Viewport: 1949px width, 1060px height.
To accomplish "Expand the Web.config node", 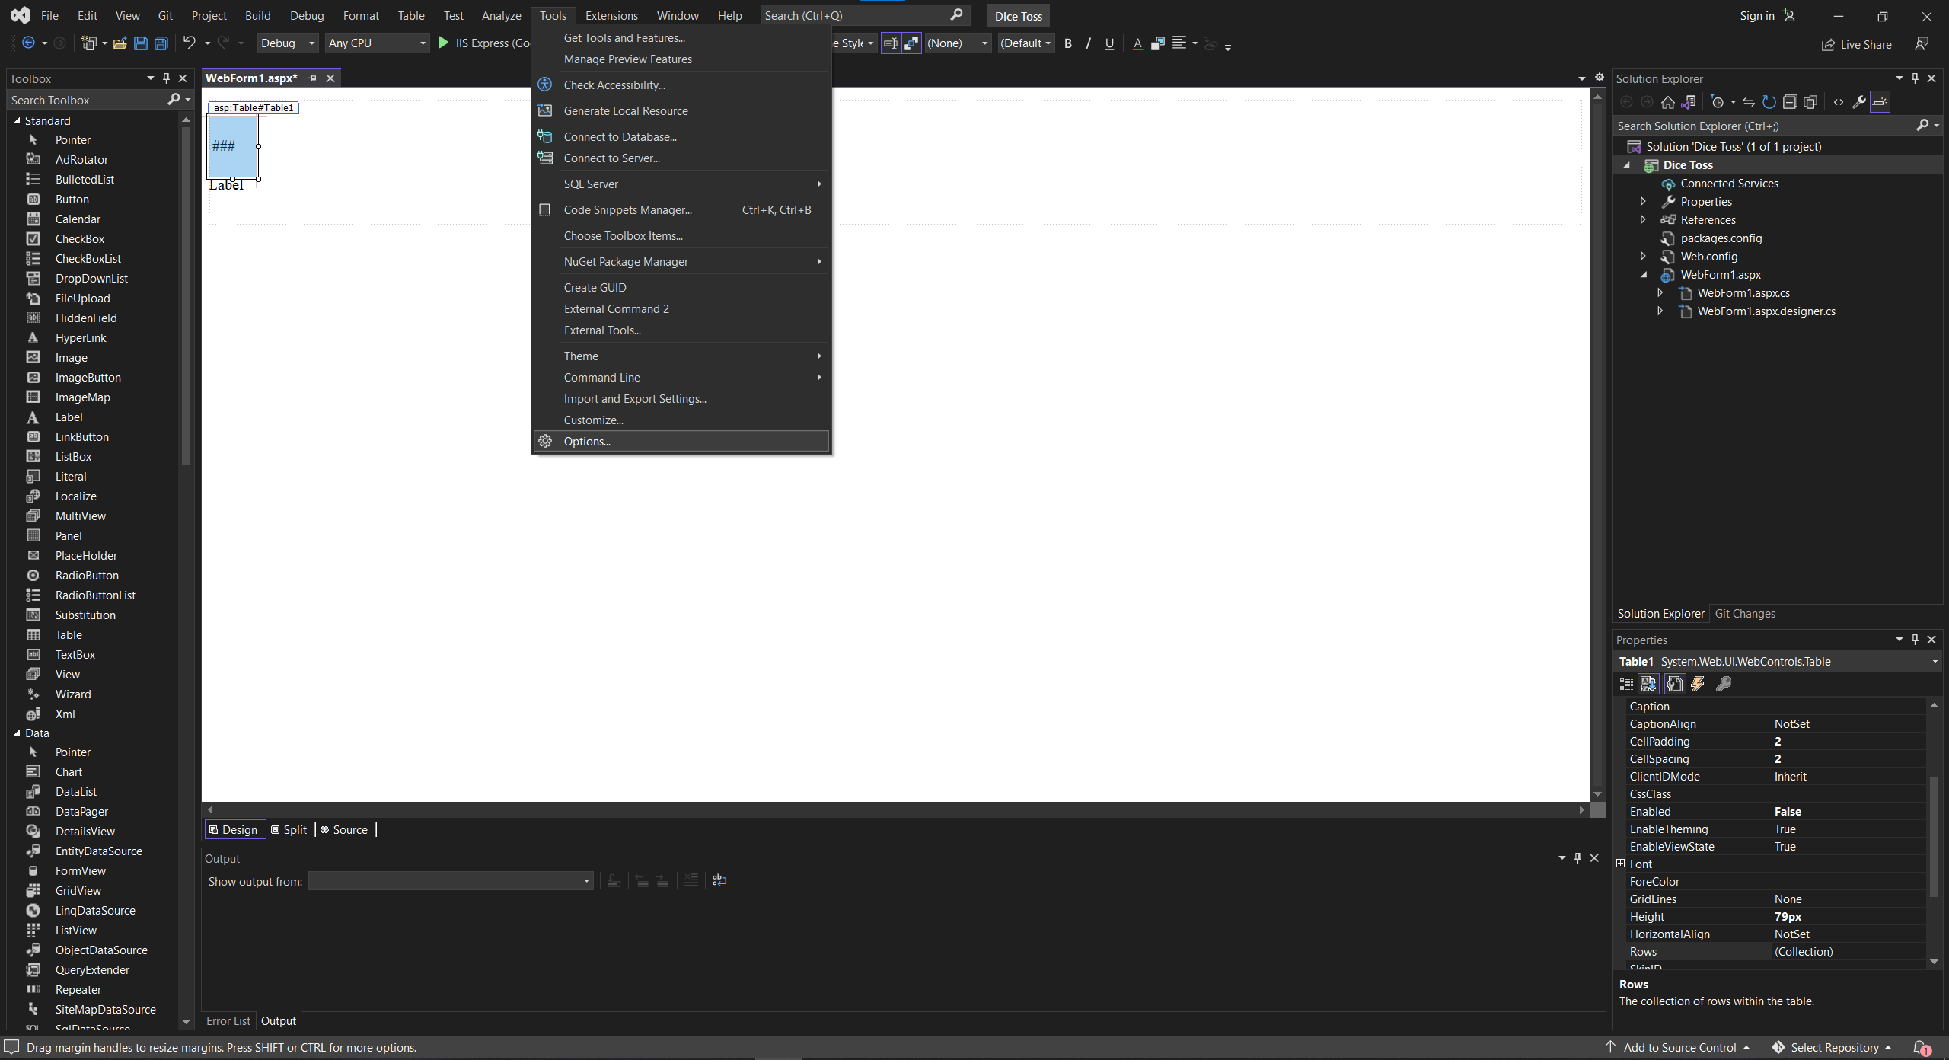I will (1643, 256).
